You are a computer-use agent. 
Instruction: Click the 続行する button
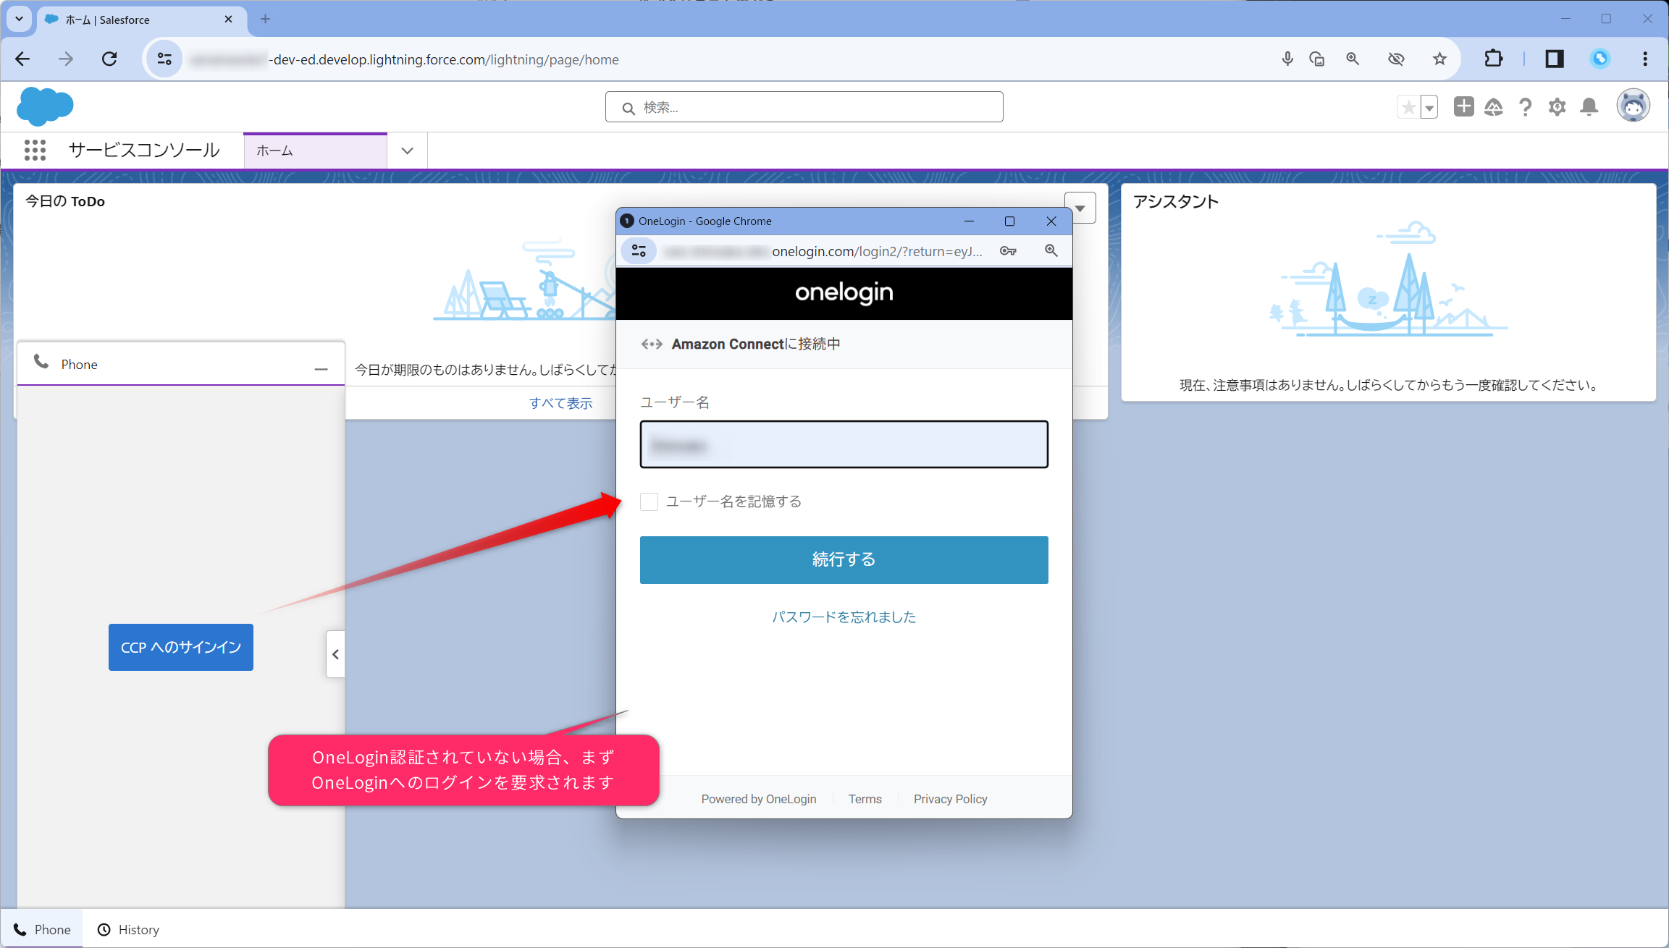pyautogui.click(x=844, y=559)
